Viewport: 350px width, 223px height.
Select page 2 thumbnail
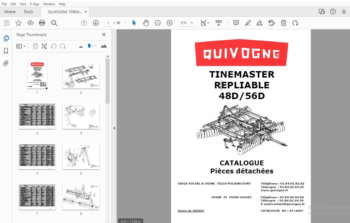[x=81, y=76]
